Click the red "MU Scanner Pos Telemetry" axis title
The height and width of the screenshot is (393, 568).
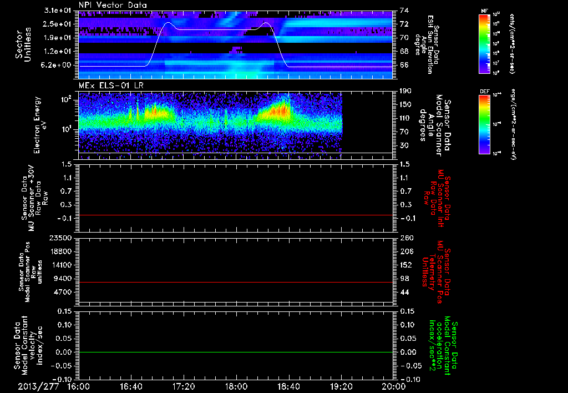(436, 272)
